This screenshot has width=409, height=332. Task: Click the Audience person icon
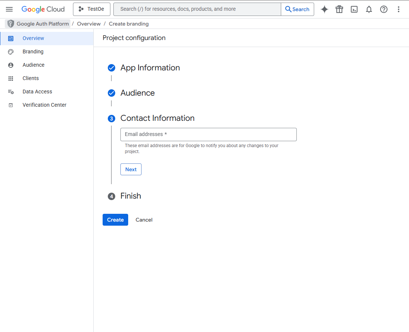pyautogui.click(x=11, y=65)
